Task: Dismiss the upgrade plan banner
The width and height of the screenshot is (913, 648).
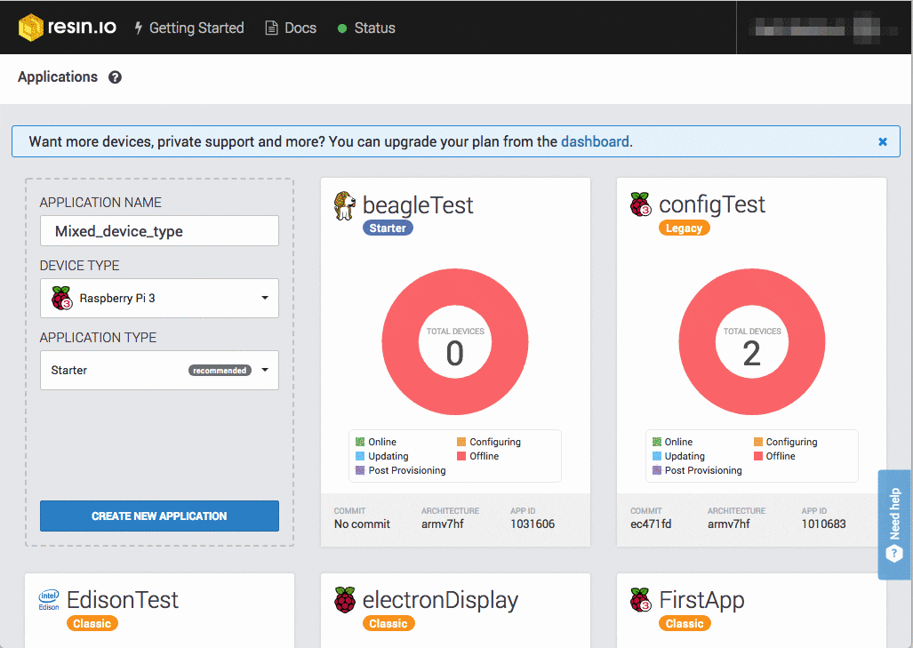Action: point(883,141)
